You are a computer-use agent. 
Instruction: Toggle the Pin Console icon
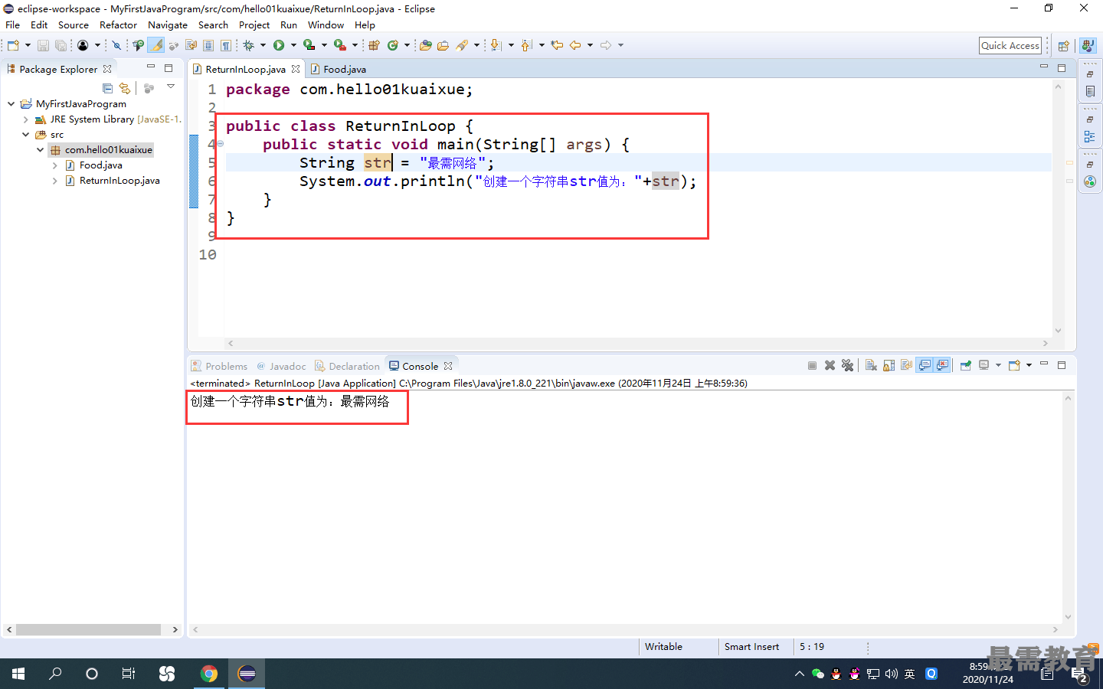[x=965, y=365]
